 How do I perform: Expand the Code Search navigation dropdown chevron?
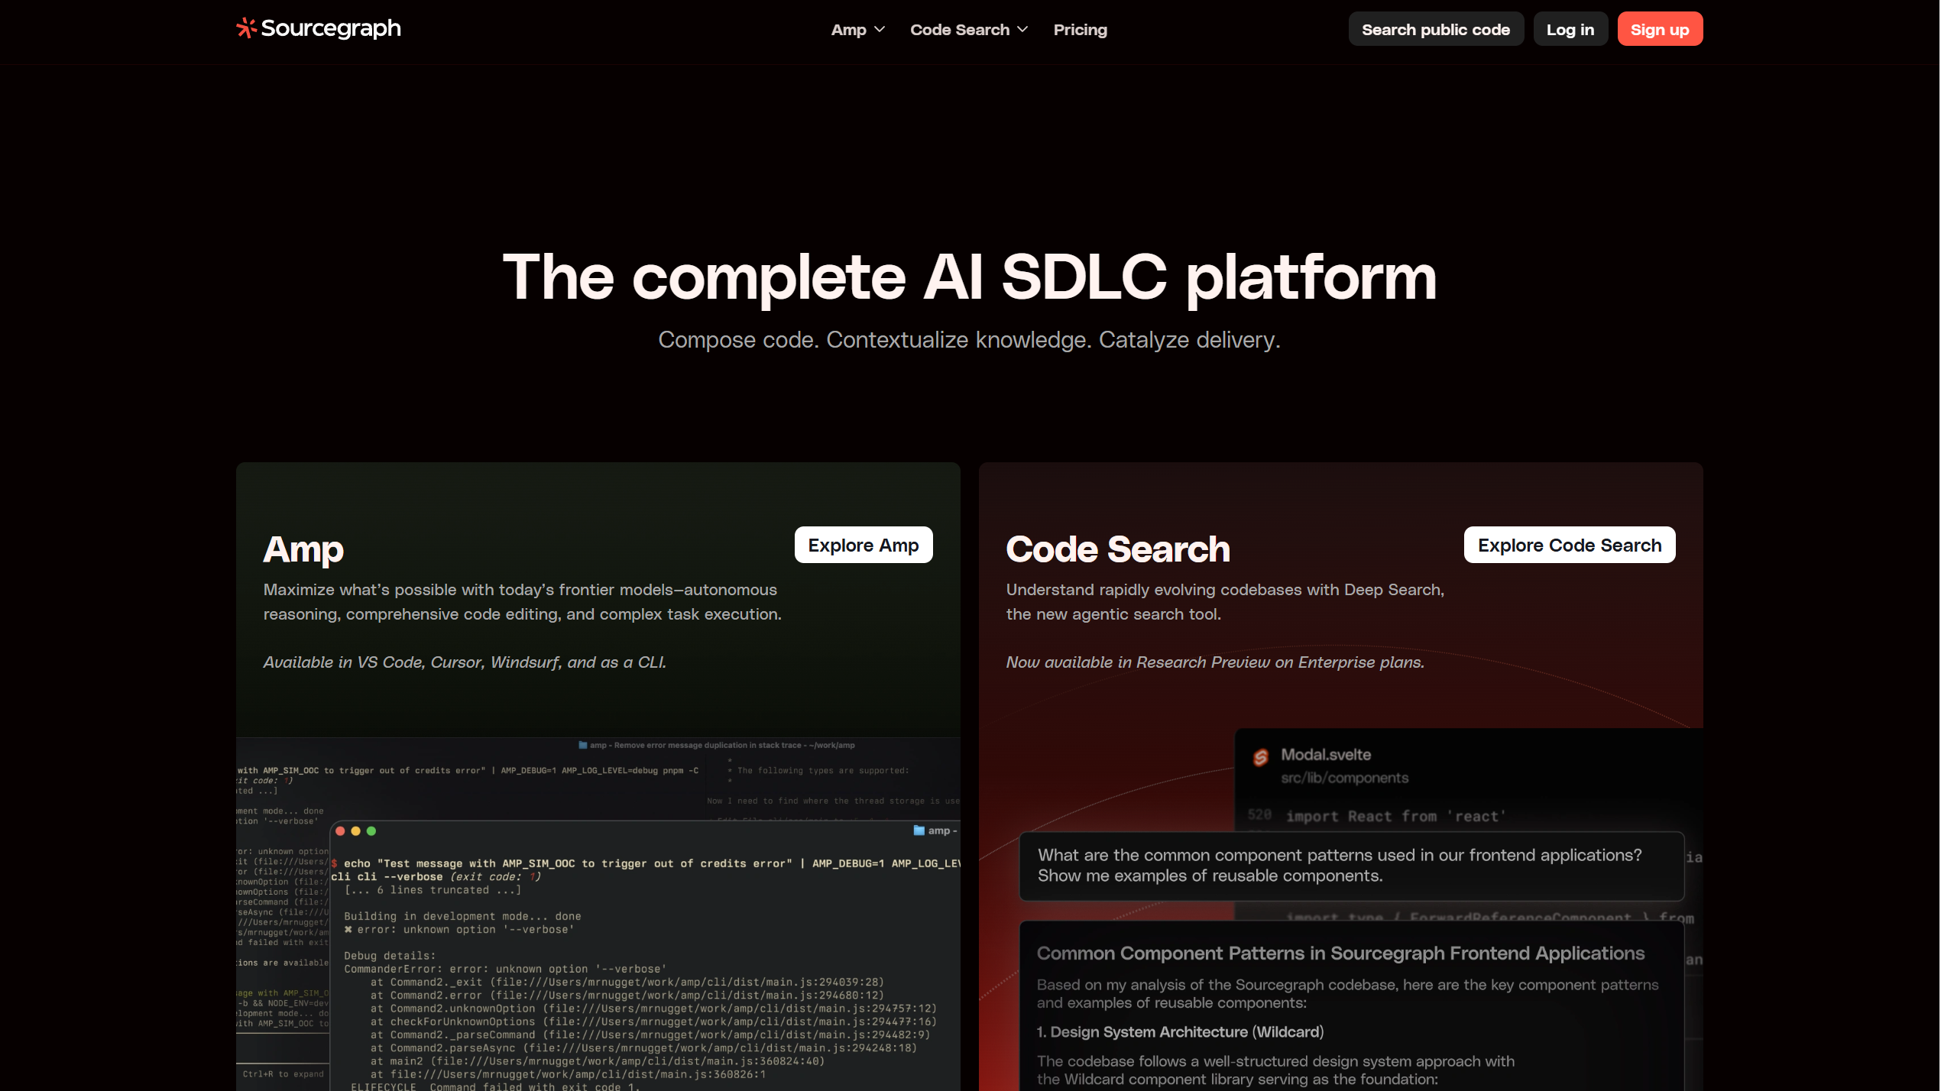point(1022,29)
